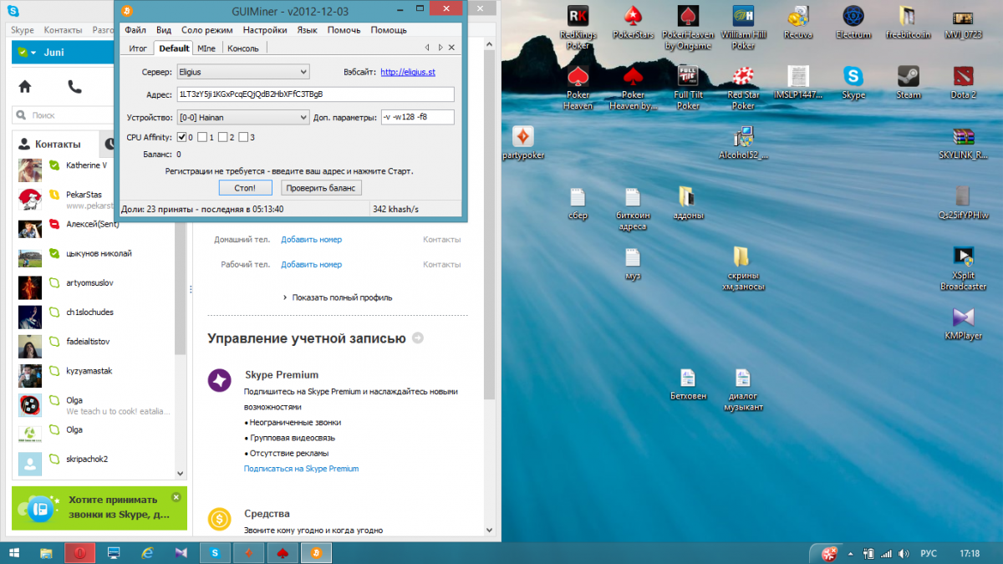This screenshot has width=1003, height=564.
Task: Toggle CPU Affinity checkbox 0
Action: [181, 137]
